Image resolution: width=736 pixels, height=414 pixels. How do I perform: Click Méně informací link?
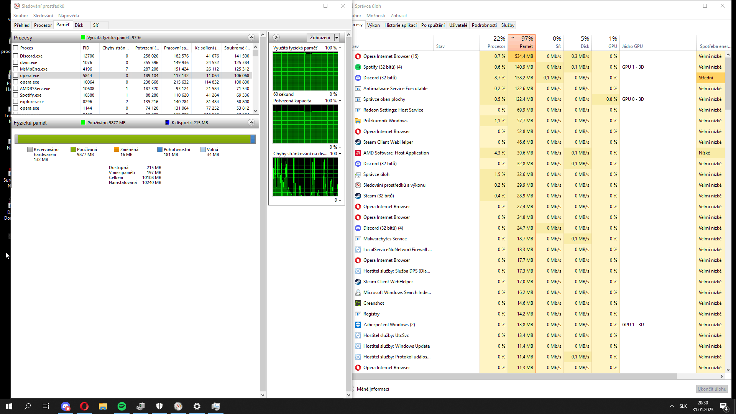coord(373,389)
